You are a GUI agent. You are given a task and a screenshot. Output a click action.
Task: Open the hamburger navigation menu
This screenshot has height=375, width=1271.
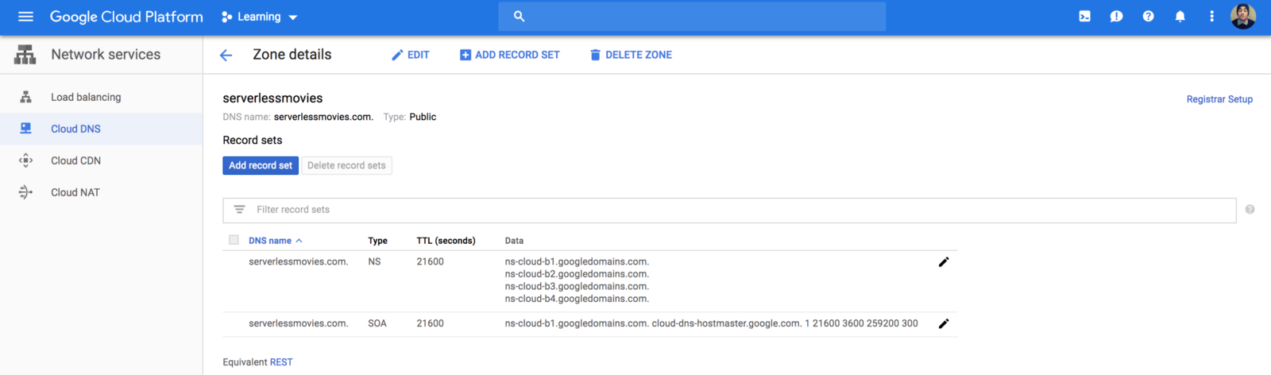click(25, 17)
